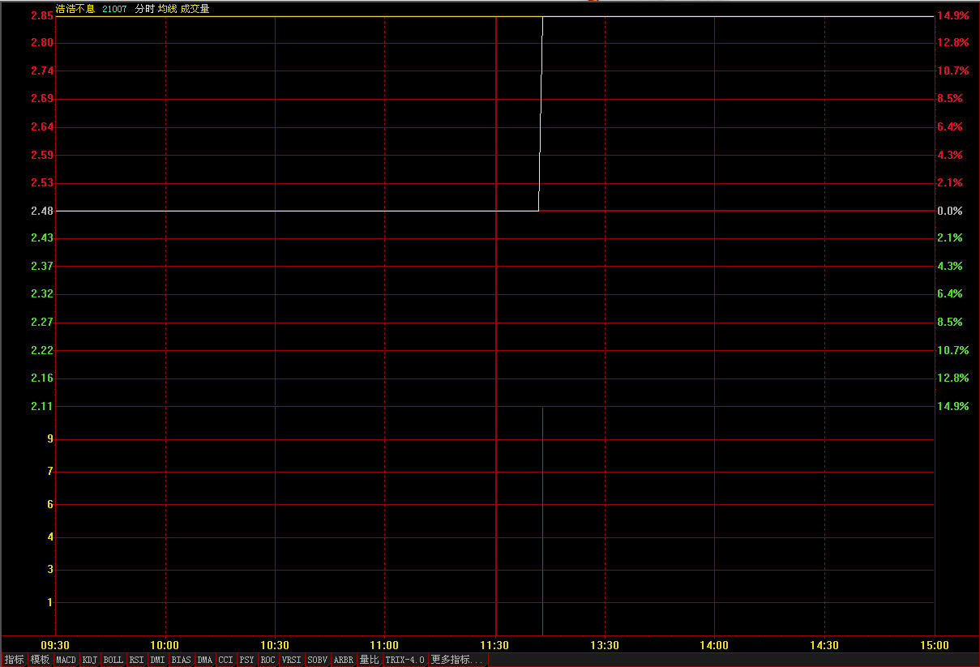Screen dimensions: 980x667
Task: Show the ROC indicator
Action: 267,660
